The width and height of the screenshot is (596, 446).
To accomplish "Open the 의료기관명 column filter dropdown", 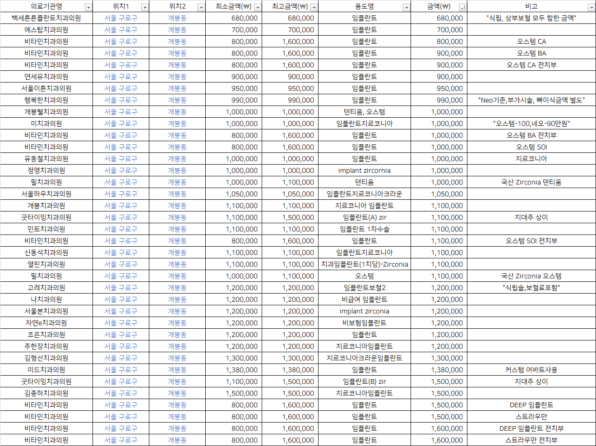I will 88,7.
